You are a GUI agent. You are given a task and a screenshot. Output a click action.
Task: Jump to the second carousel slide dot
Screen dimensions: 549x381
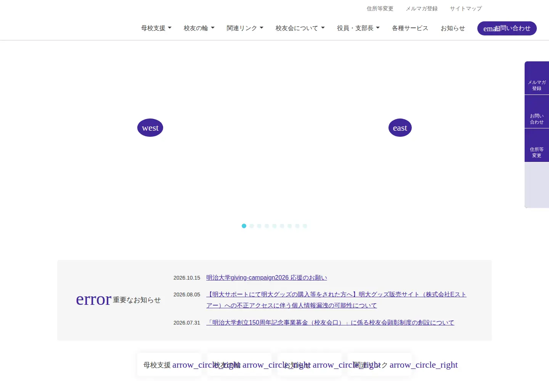click(252, 226)
